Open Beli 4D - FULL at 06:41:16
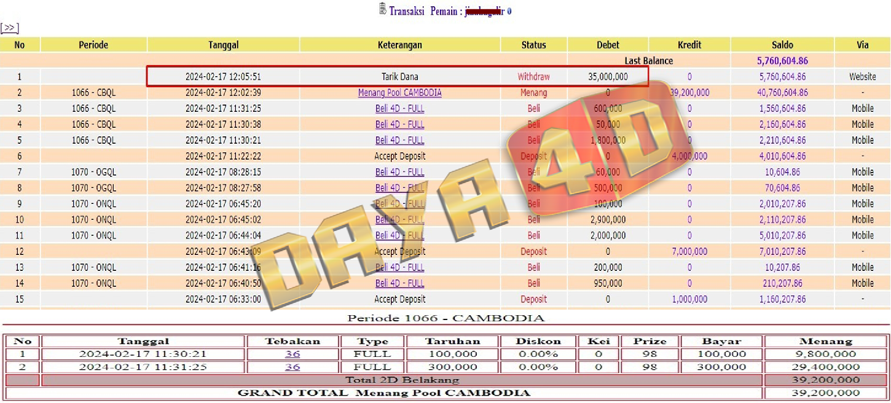 (x=399, y=268)
